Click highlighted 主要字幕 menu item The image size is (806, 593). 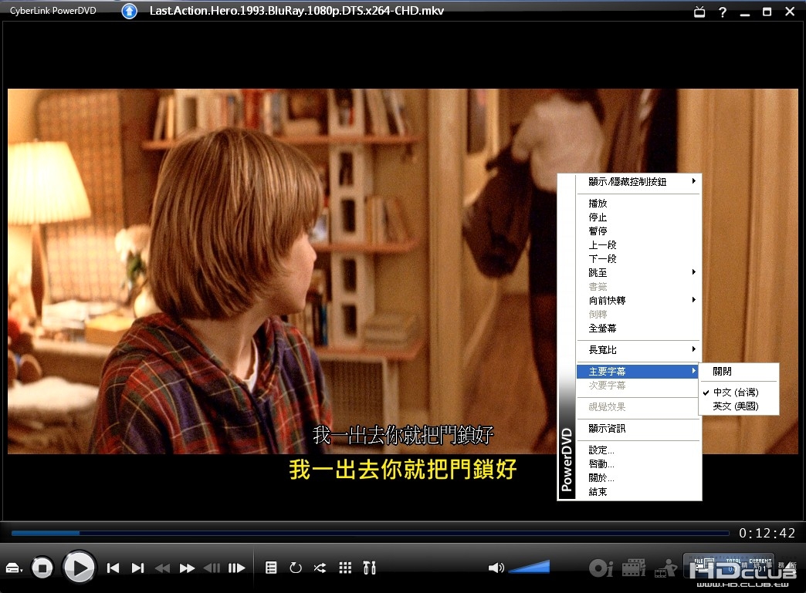(x=638, y=371)
